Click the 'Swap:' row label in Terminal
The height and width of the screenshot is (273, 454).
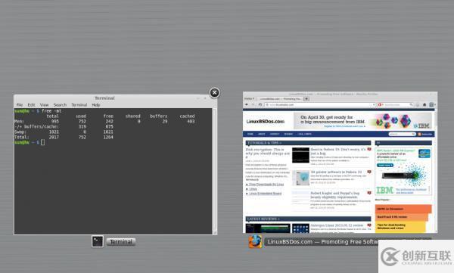pyautogui.click(x=20, y=132)
